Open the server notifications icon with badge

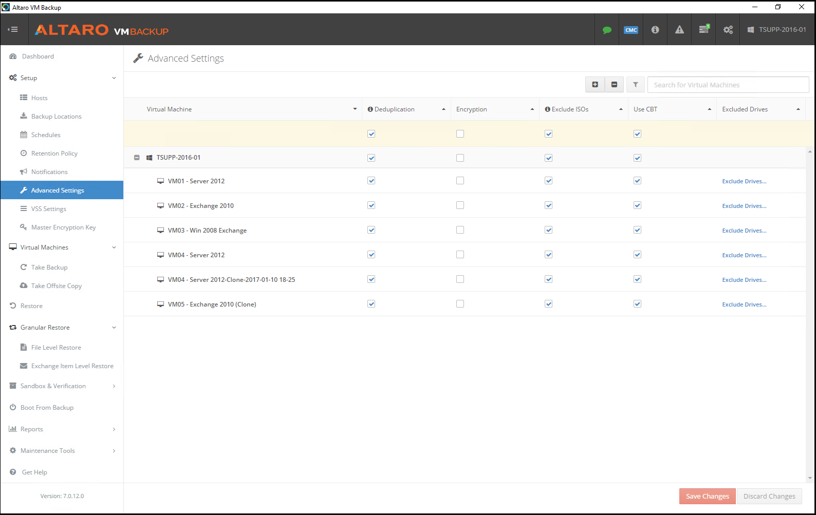coord(704,29)
